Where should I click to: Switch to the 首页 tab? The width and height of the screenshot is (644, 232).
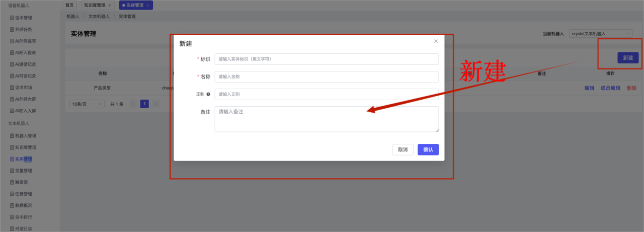coord(69,5)
